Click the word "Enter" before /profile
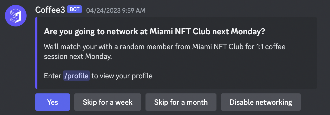The height and width of the screenshot is (115, 330). click(x=53, y=76)
